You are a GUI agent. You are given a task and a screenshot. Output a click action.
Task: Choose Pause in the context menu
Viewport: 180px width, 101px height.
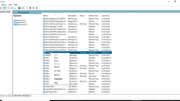coord(56,61)
